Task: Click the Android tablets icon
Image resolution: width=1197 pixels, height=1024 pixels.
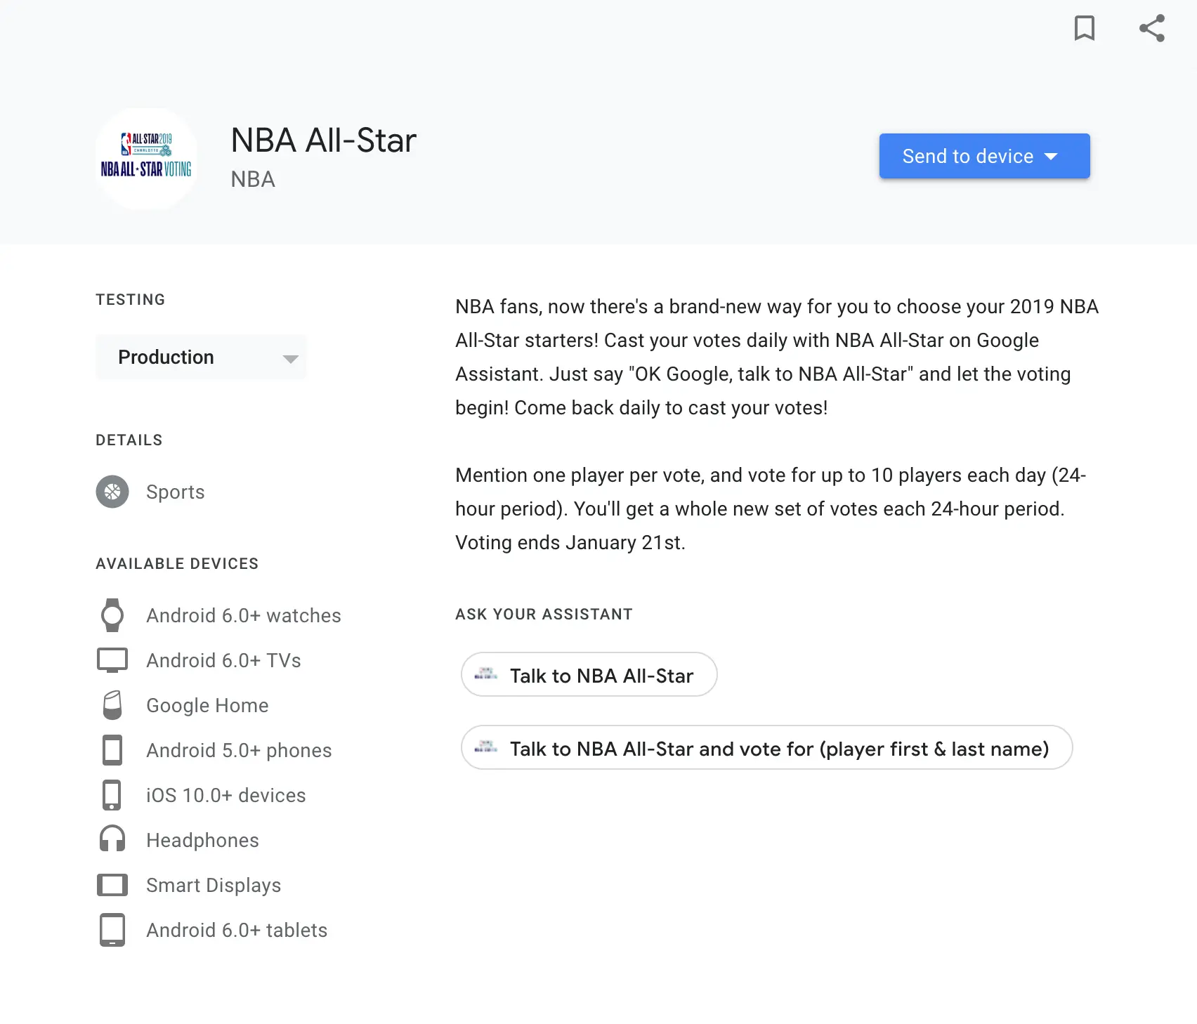Action: click(x=112, y=930)
